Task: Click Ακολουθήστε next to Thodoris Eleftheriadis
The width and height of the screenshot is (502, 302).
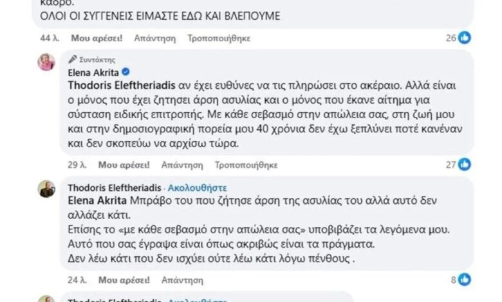Action: coord(195,188)
